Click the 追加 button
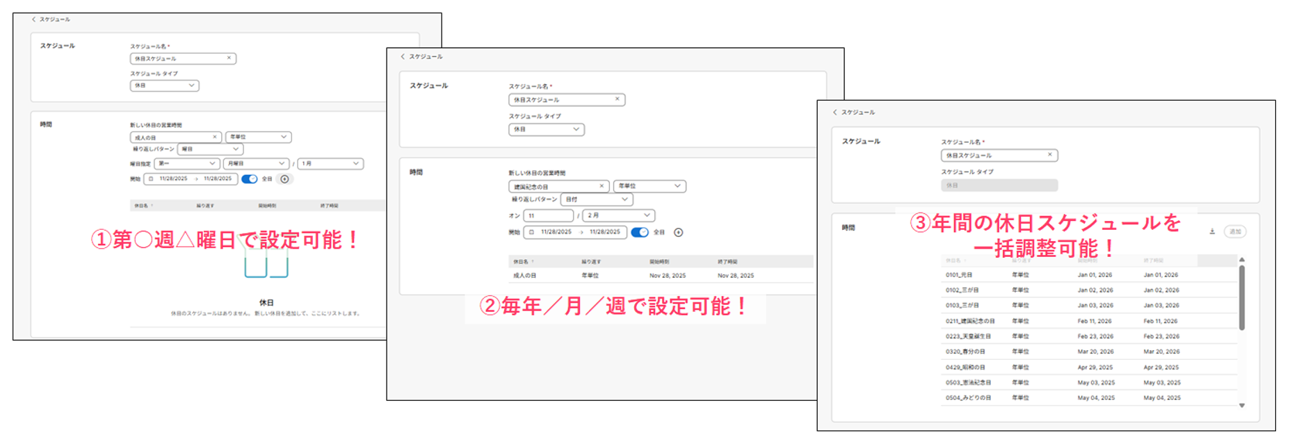 click(1235, 232)
